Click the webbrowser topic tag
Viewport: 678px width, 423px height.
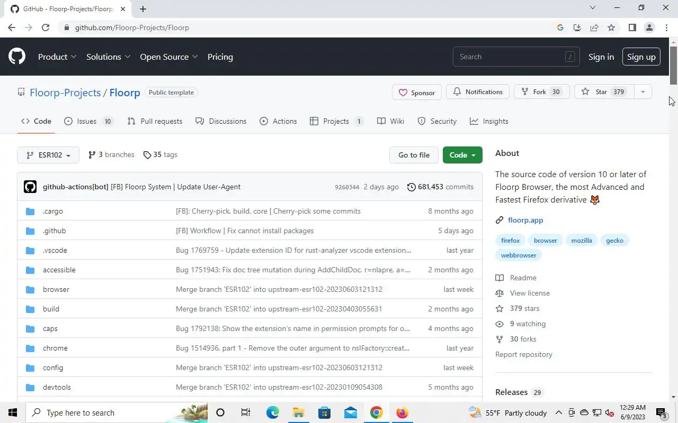pos(519,255)
